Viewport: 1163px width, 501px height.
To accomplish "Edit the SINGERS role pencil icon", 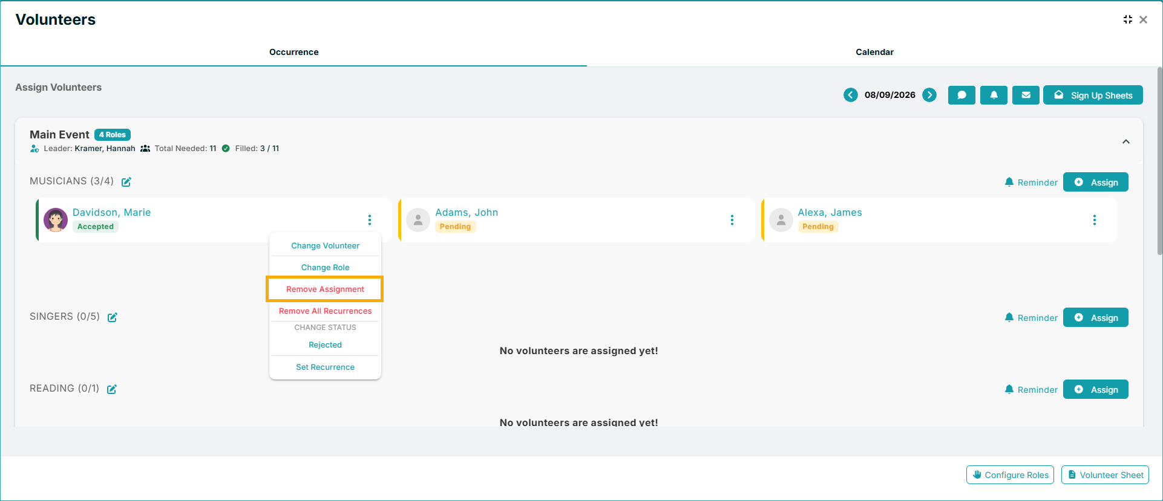I will pyautogui.click(x=112, y=317).
